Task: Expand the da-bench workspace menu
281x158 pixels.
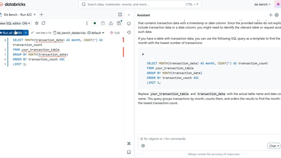Action: (262, 4)
